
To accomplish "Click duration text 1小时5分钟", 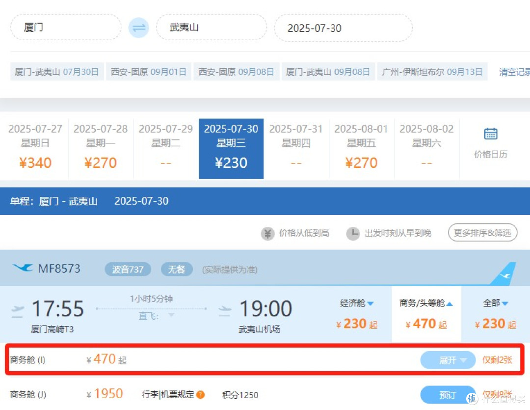I will pos(151,299).
